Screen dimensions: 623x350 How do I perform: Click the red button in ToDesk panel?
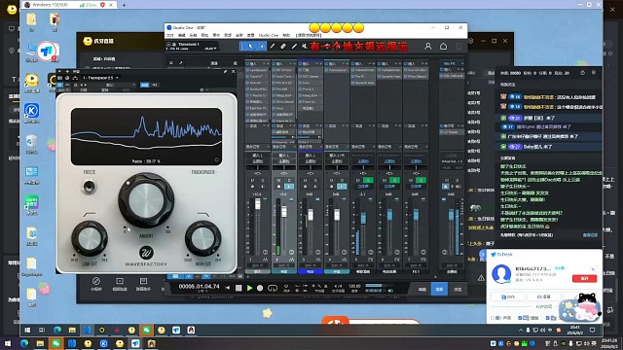[584, 279]
